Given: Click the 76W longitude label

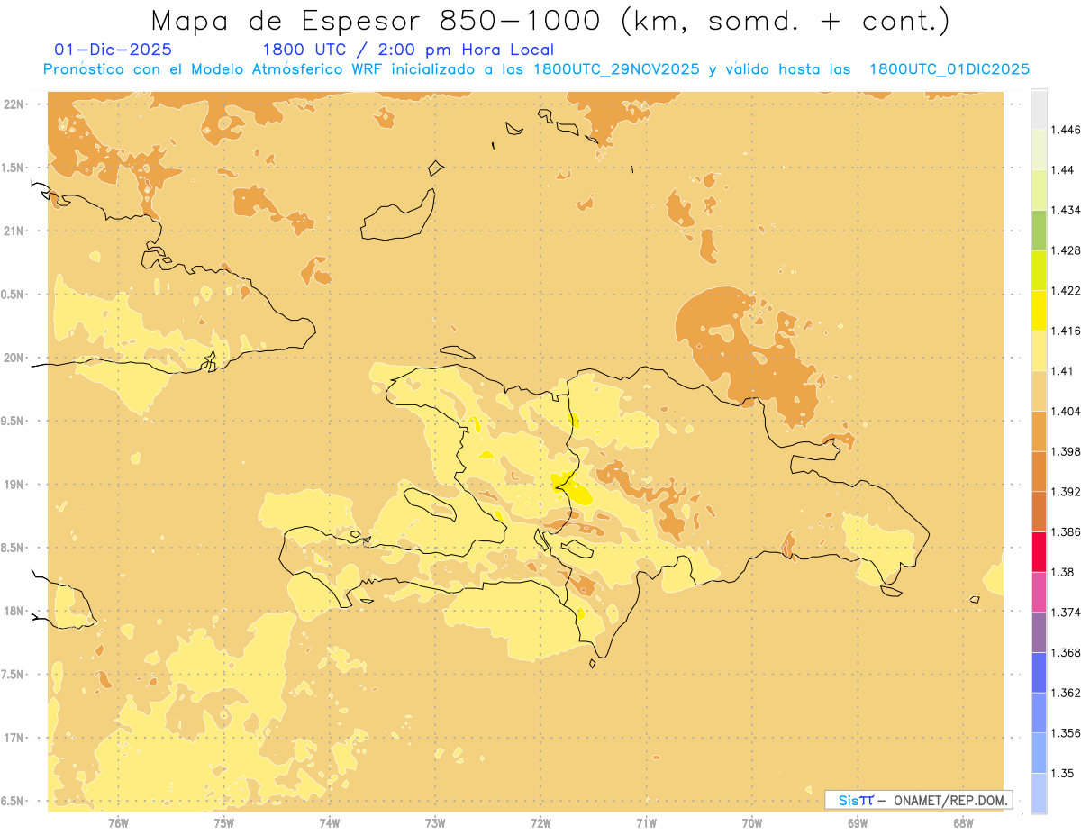Looking at the screenshot, I should click(118, 823).
